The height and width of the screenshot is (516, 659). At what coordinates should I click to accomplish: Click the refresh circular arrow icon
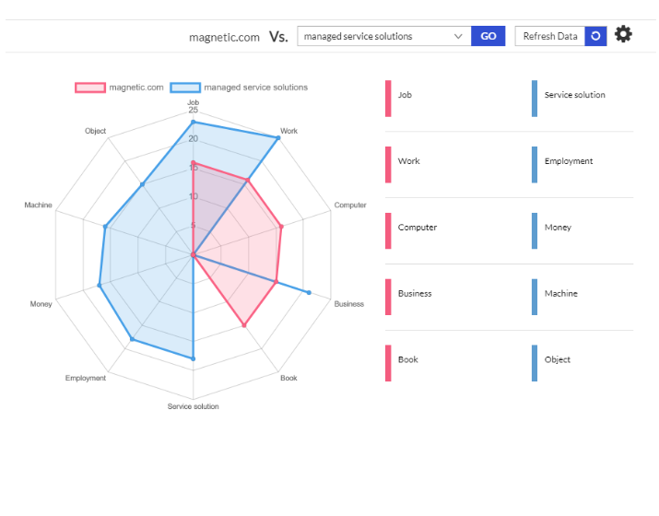595,36
